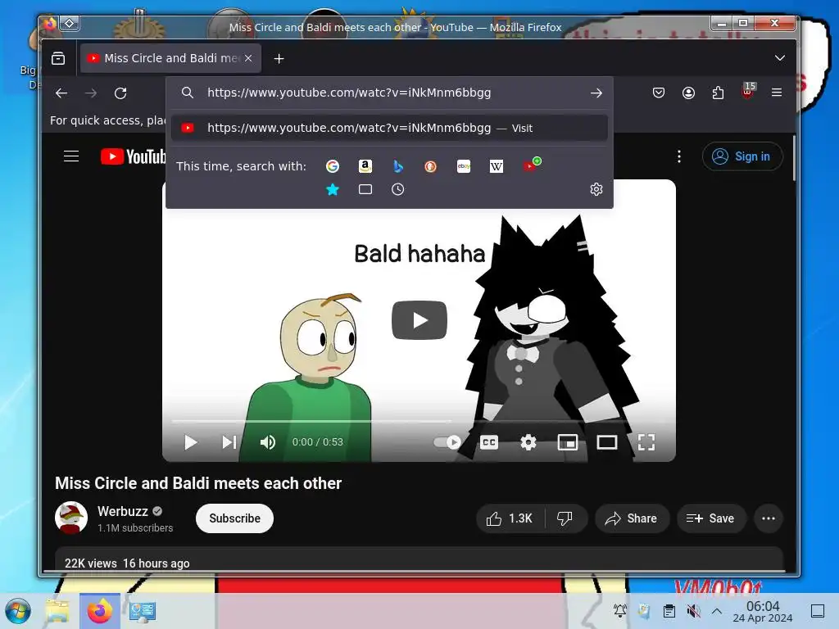839x629 pixels.
Task: Click the uBlock extension icon with badge
Action: pyautogui.click(x=749, y=91)
